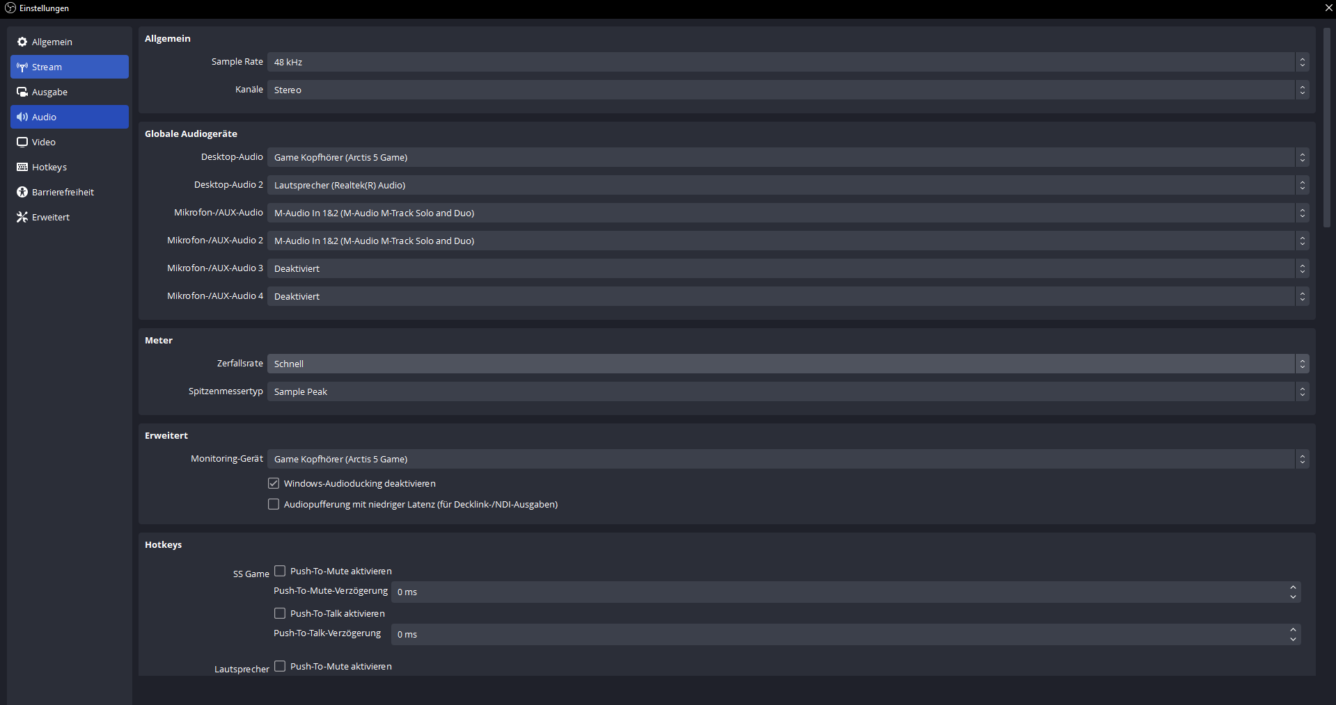Image resolution: width=1336 pixels, height=705 pixels.
Task: Enable Push-To-Mute for Lautsprecher
Action: (x=280, y=666)
